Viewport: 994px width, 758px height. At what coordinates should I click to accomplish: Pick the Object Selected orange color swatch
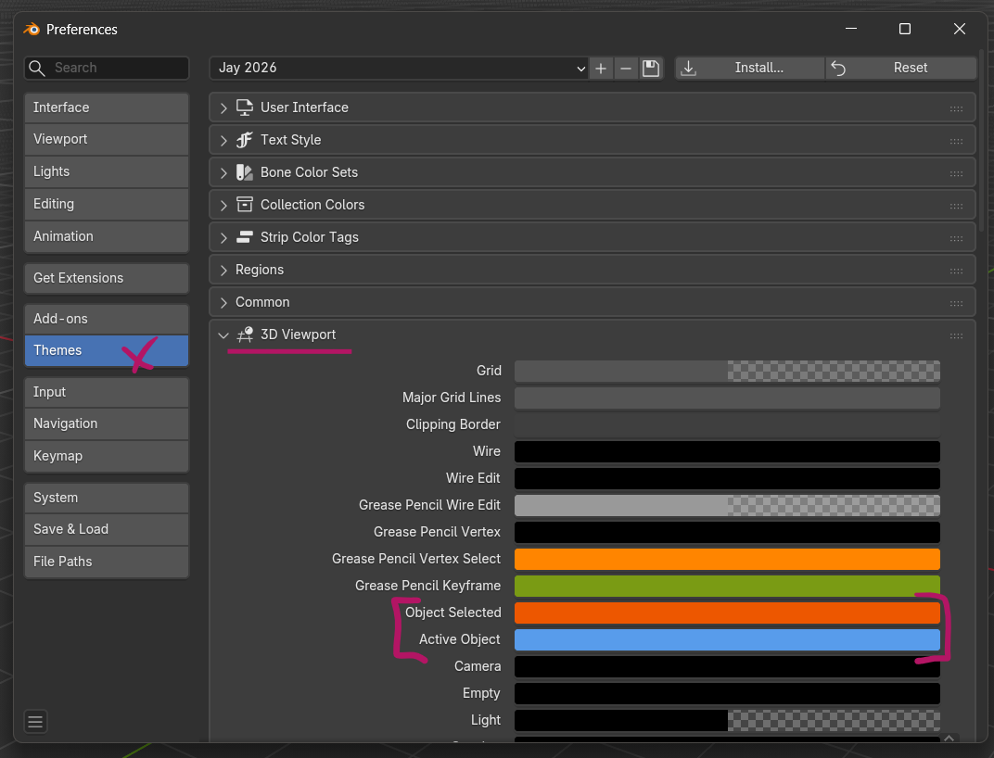(727, 613)
